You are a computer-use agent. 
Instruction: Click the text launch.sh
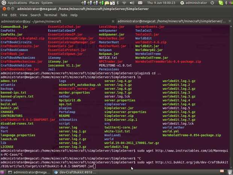9,139
